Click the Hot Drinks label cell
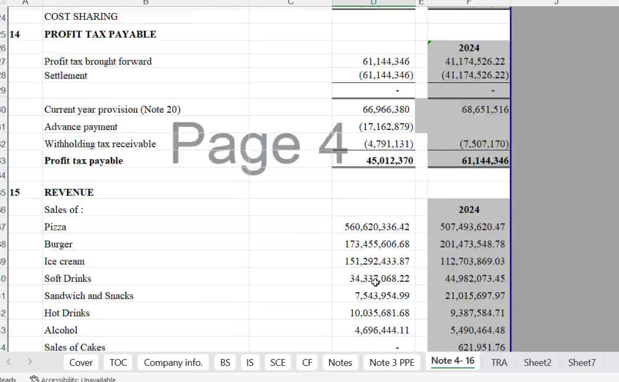Image resolution: width=619 pixels, height=382 pixels. pos(67,313)
